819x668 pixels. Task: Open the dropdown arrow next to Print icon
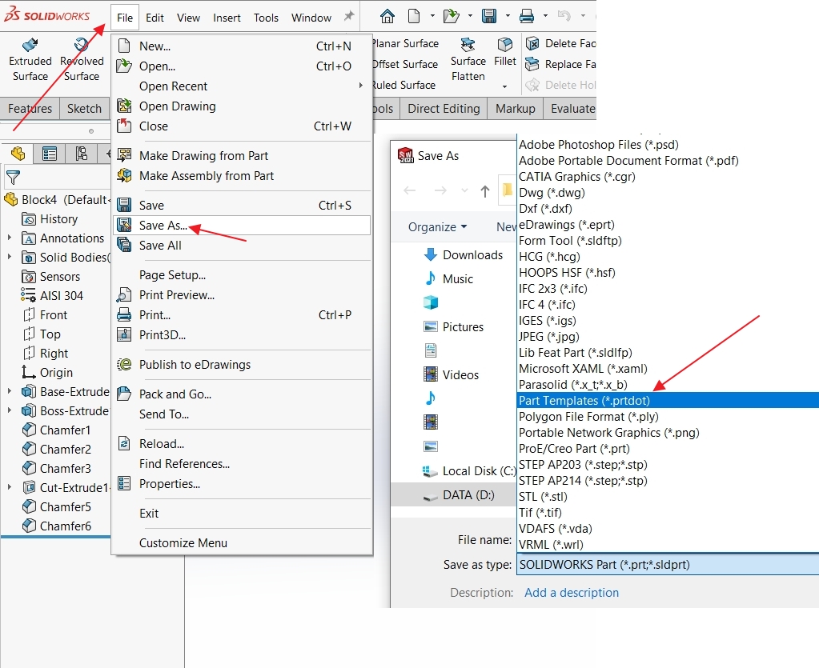(545, 16)
